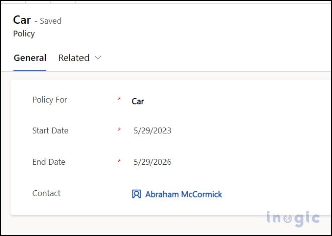
Task: Click the Car record title heading
Action: [22, 20]
